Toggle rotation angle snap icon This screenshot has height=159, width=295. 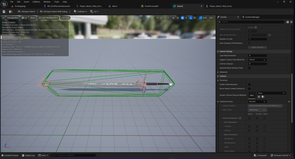(x=191, y=18)
